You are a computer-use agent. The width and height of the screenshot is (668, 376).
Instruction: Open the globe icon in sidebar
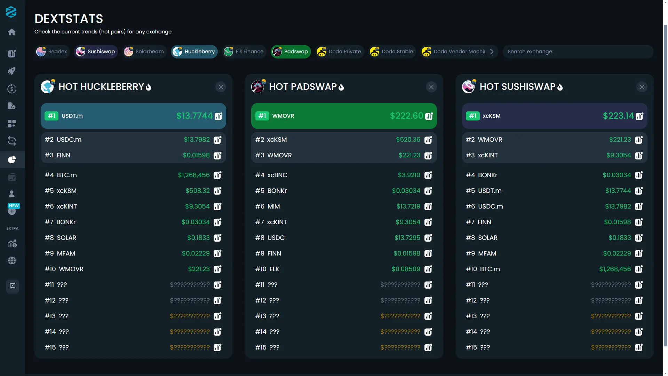point(12,260)
